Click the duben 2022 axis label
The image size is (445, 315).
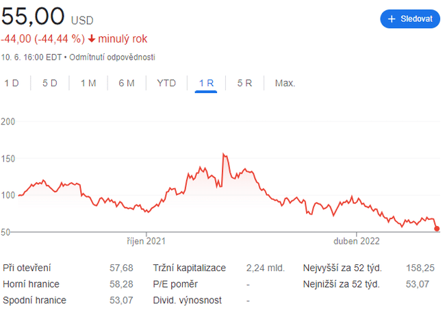coord(356,241)
